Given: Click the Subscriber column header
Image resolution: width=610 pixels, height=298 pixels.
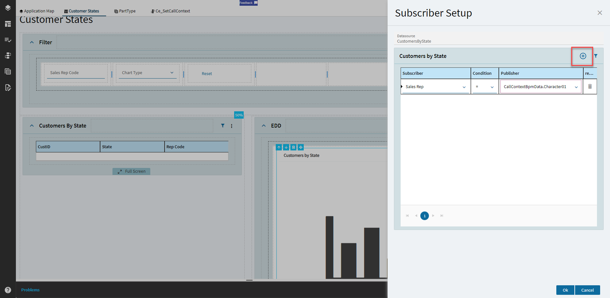Looking at the screenshot, I should pyautogui.click(x=436, y=73).
